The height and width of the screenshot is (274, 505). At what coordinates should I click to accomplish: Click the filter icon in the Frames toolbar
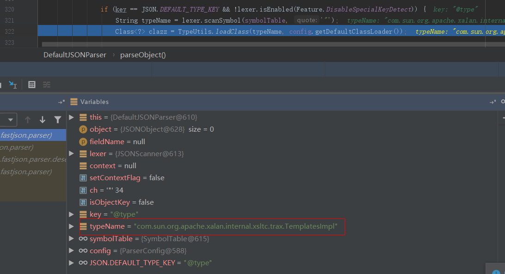pos(57,120)
